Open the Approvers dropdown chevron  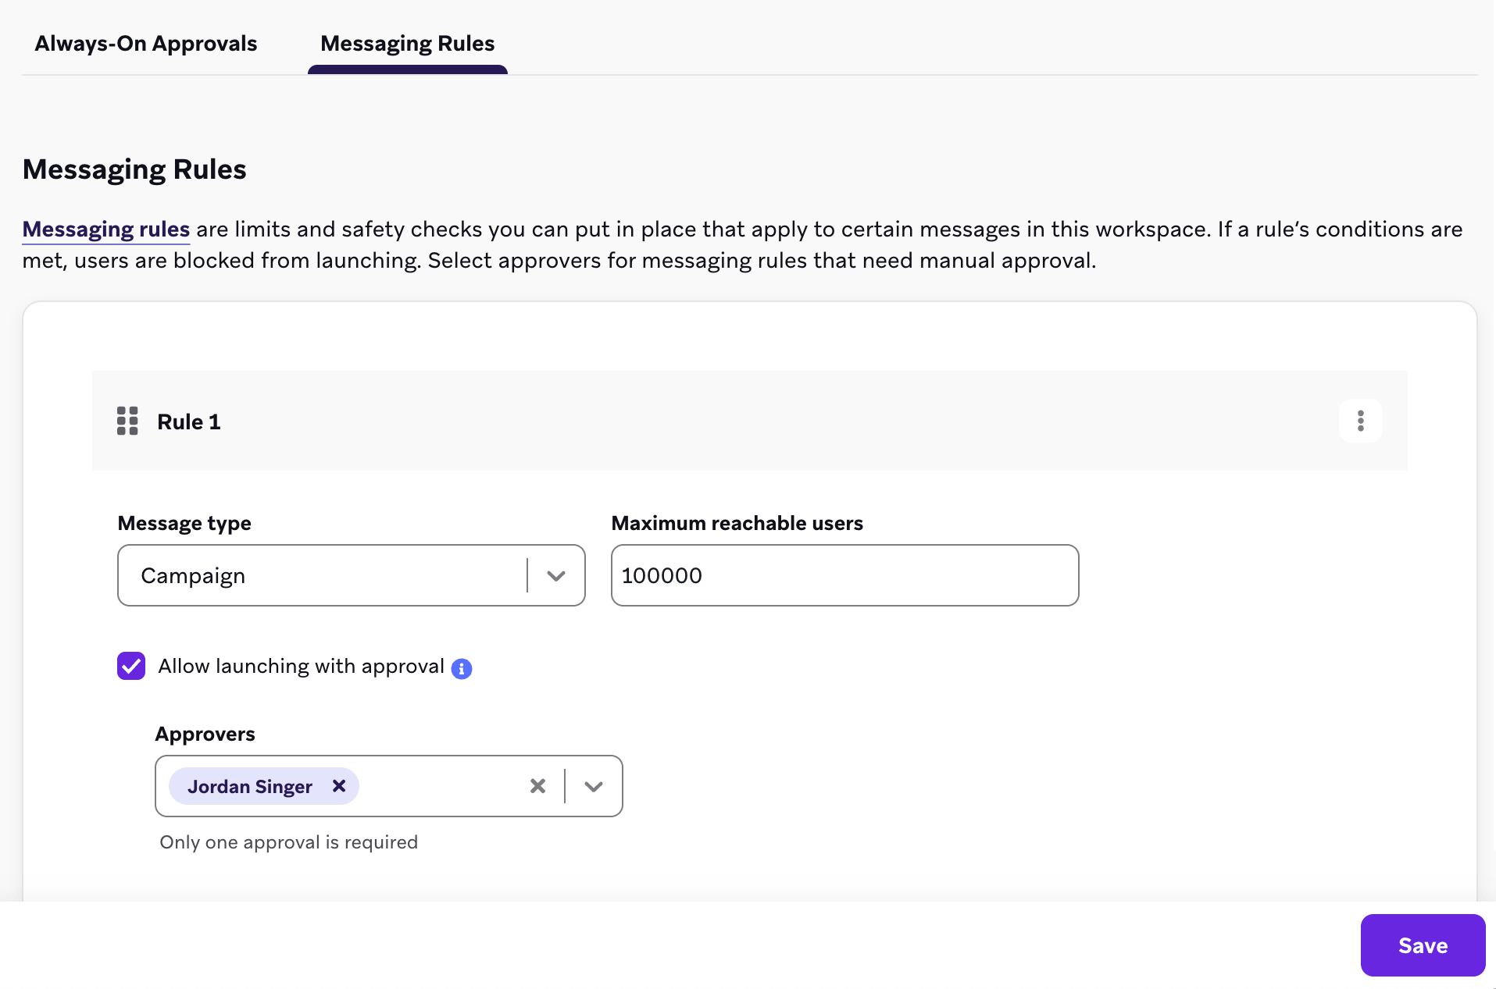pos(593,786)
